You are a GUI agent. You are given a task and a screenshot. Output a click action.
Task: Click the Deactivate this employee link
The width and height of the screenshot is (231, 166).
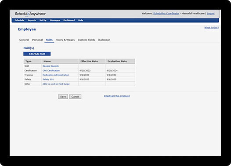tap(117, 96)
